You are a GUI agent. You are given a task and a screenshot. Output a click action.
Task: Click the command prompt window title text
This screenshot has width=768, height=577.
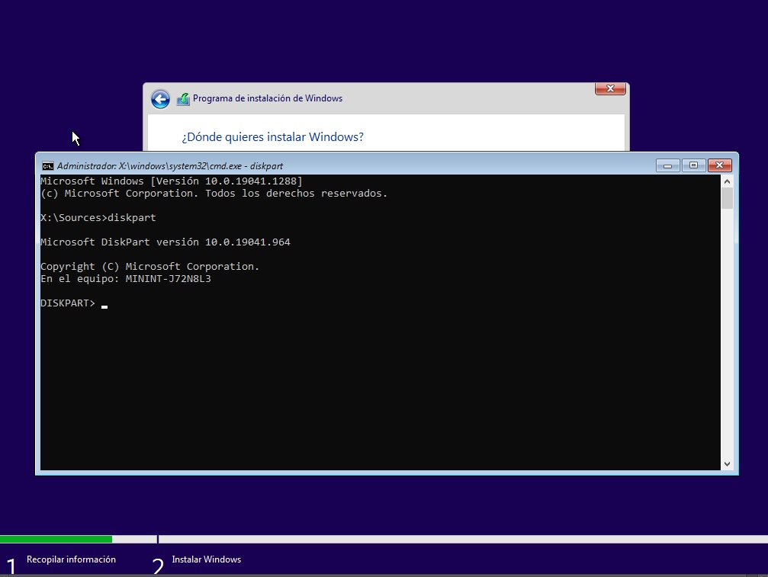click(x=170, y=166)
